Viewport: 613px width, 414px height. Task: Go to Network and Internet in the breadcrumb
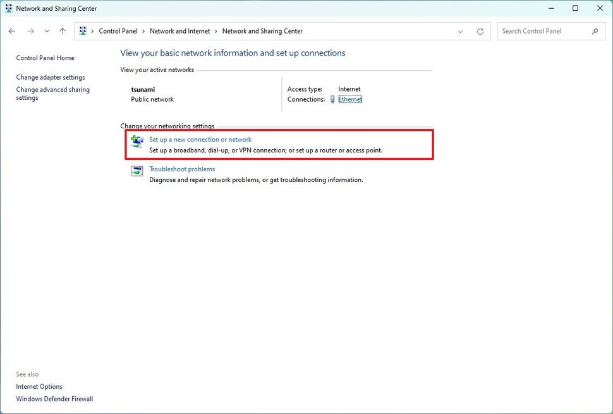point(179,30)
